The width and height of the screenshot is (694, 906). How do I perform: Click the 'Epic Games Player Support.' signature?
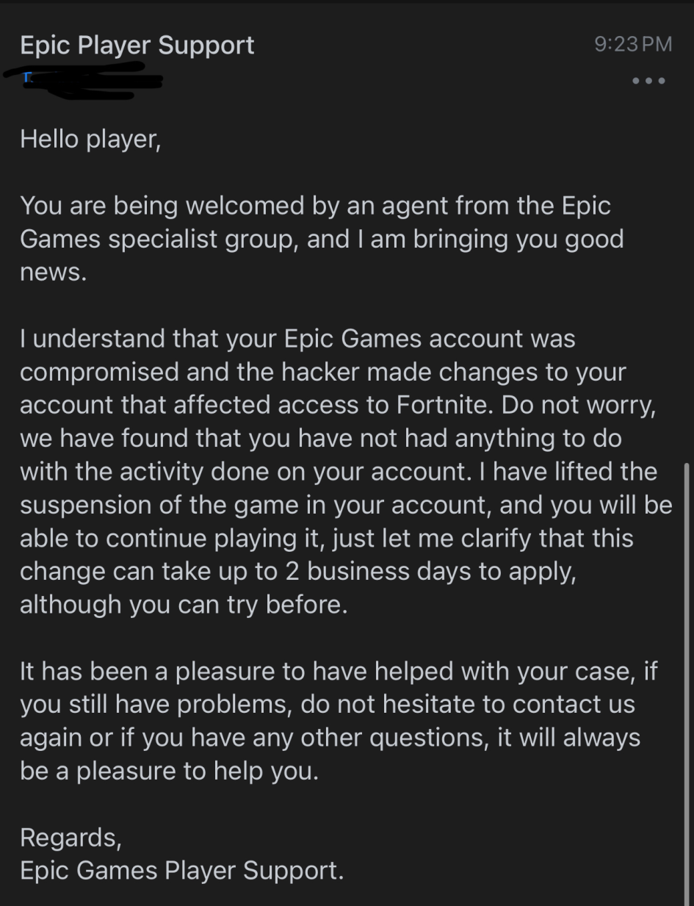point(181,871)
